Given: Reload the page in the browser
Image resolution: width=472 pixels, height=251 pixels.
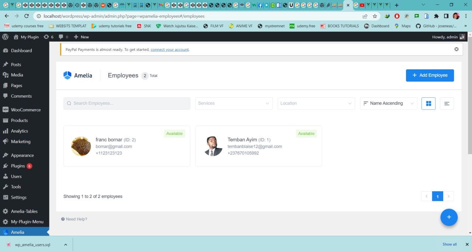Looking at the screenshot, I should 27,16.
